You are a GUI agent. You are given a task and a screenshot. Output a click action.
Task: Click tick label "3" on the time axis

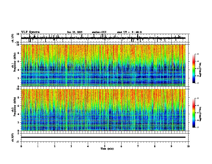(71, 146)
